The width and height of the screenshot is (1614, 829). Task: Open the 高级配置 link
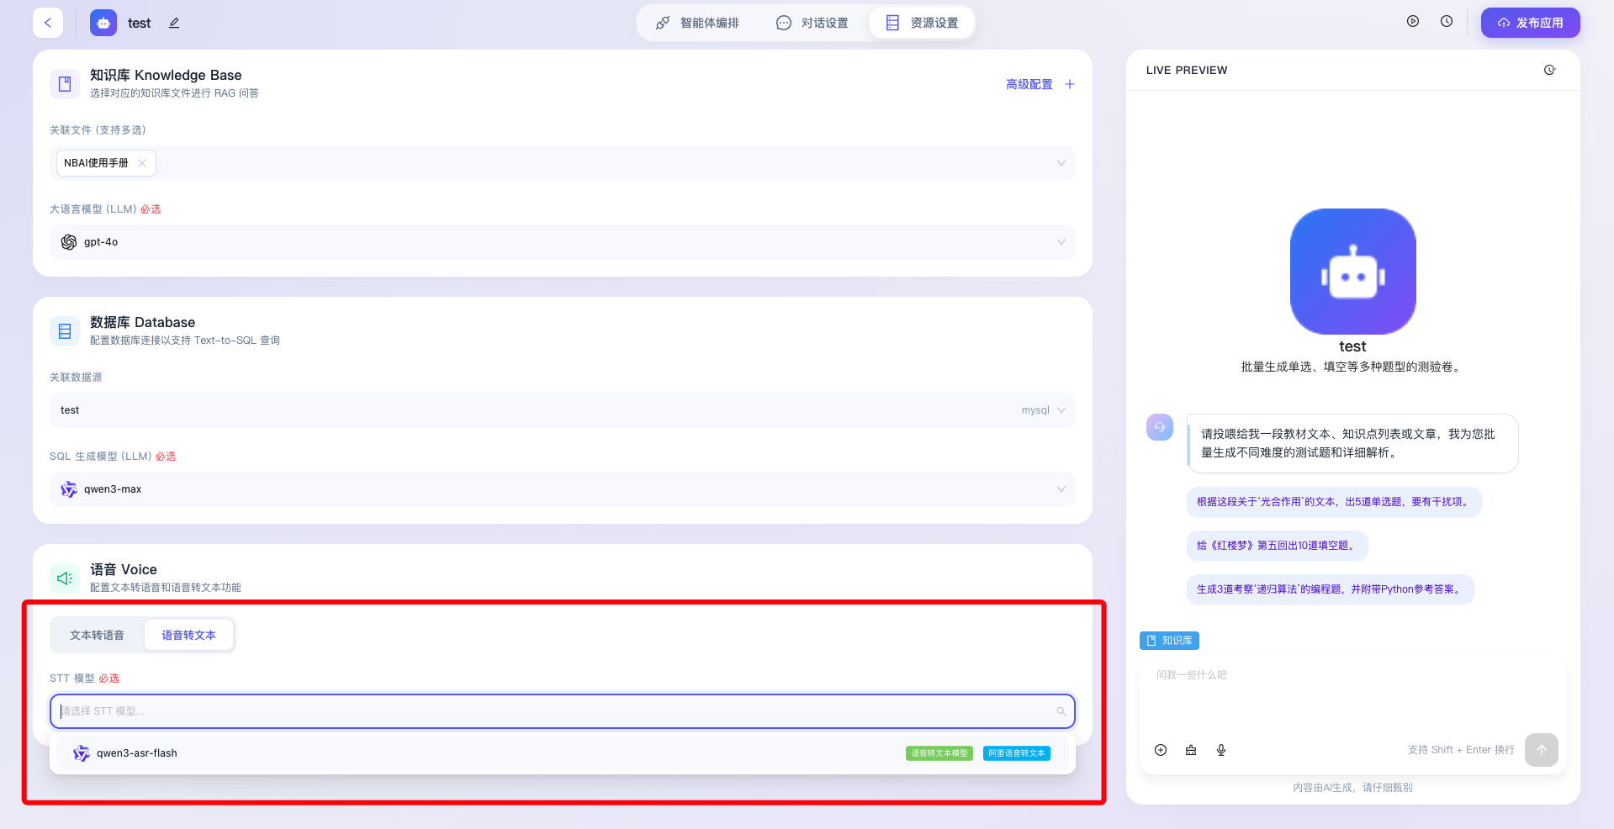coord(1029,84)
